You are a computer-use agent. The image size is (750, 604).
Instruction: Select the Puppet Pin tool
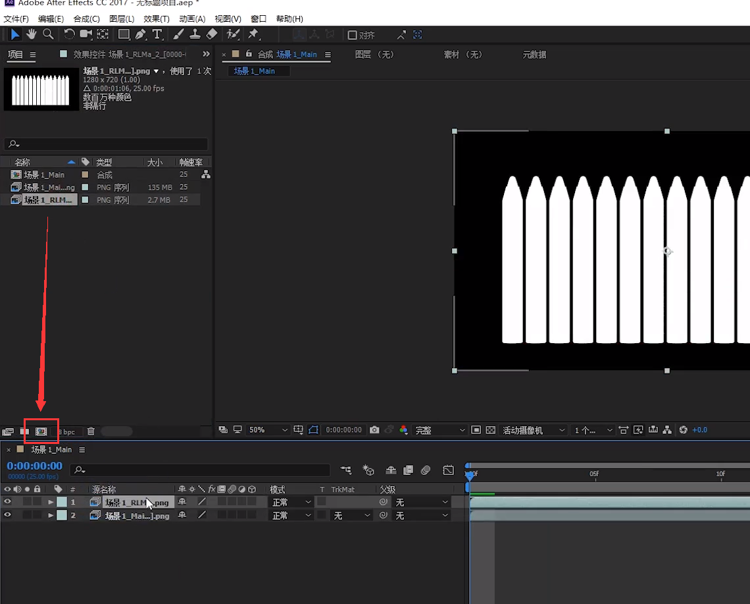(254, 34)
